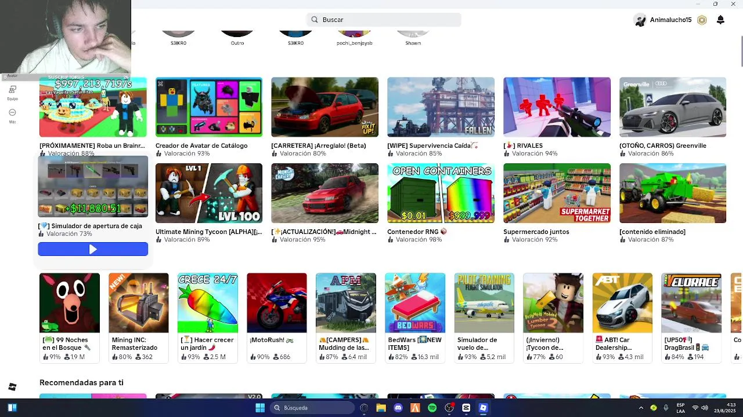This screenshot has width=743, height=417.
Task: Open the notifications bell
Action: click(x=720, y=20)
